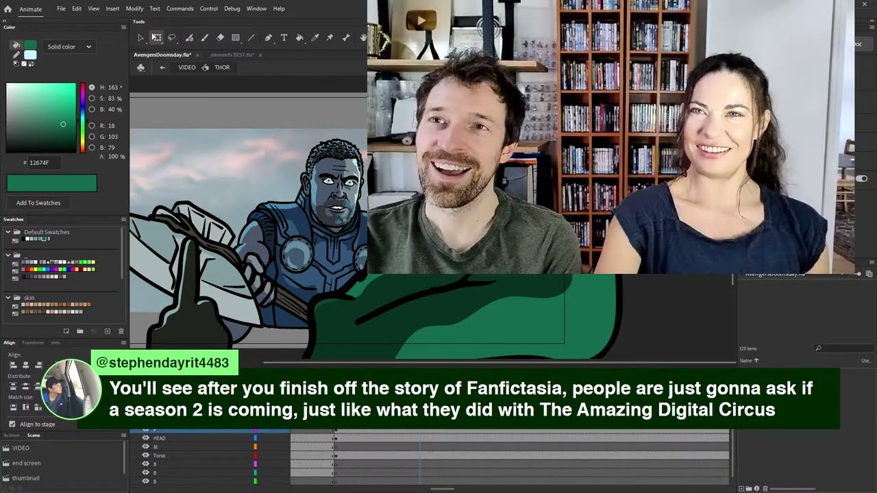Select the Fluid Brush tool

(x=189, y=38)
